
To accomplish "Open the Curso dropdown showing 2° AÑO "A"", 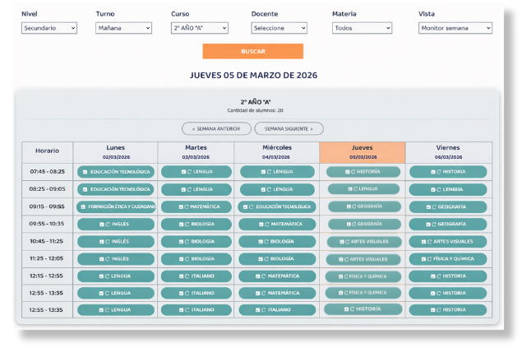I will 199,28.
